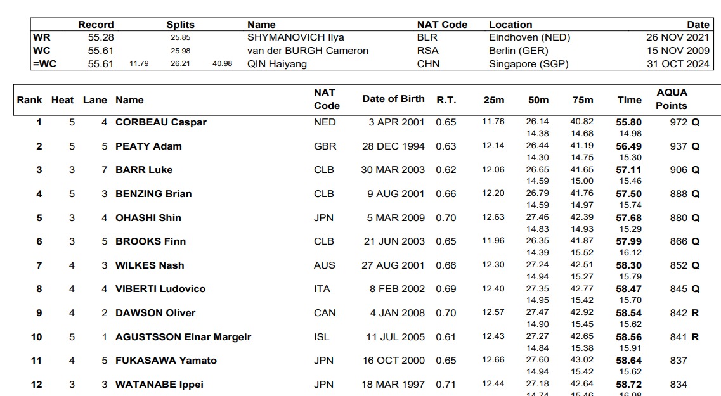The height and width of the screenshot is (396, 721).
Task: Click the swimmer name CORBEAU Caspar
Action: click(x=160, y=122)
